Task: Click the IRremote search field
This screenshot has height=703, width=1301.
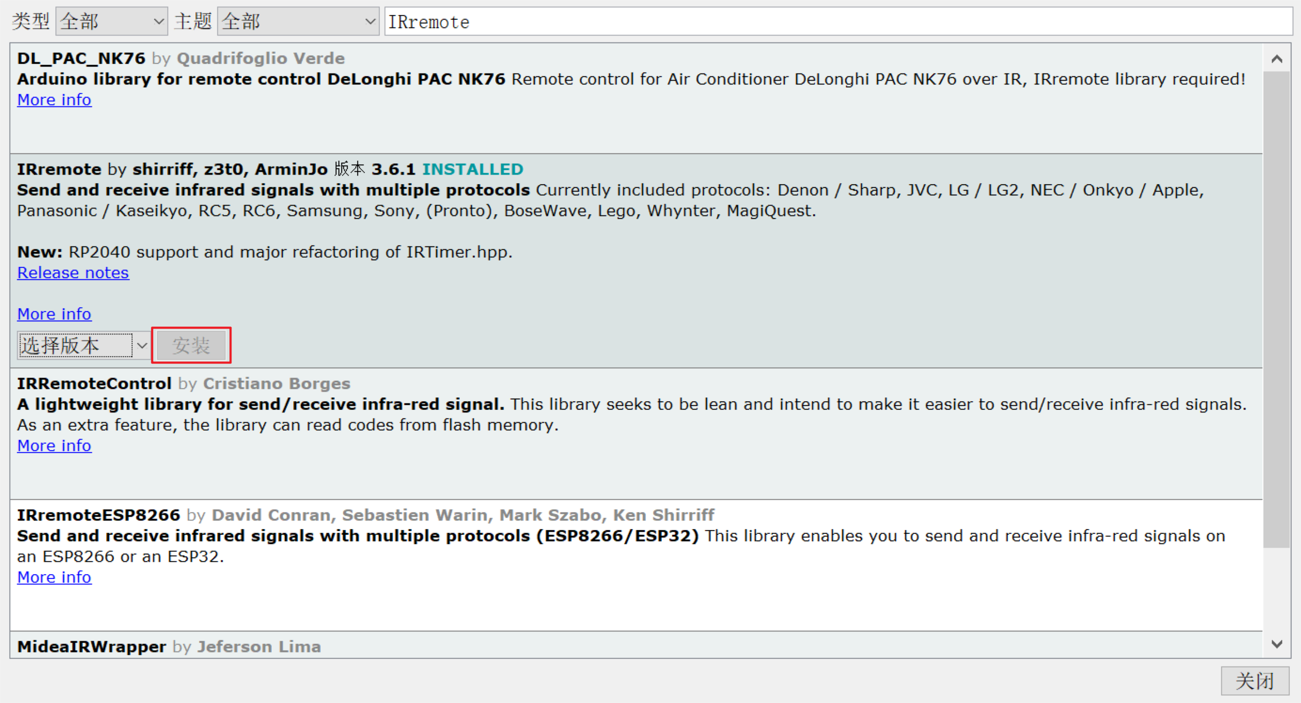Action: (838, 22)
